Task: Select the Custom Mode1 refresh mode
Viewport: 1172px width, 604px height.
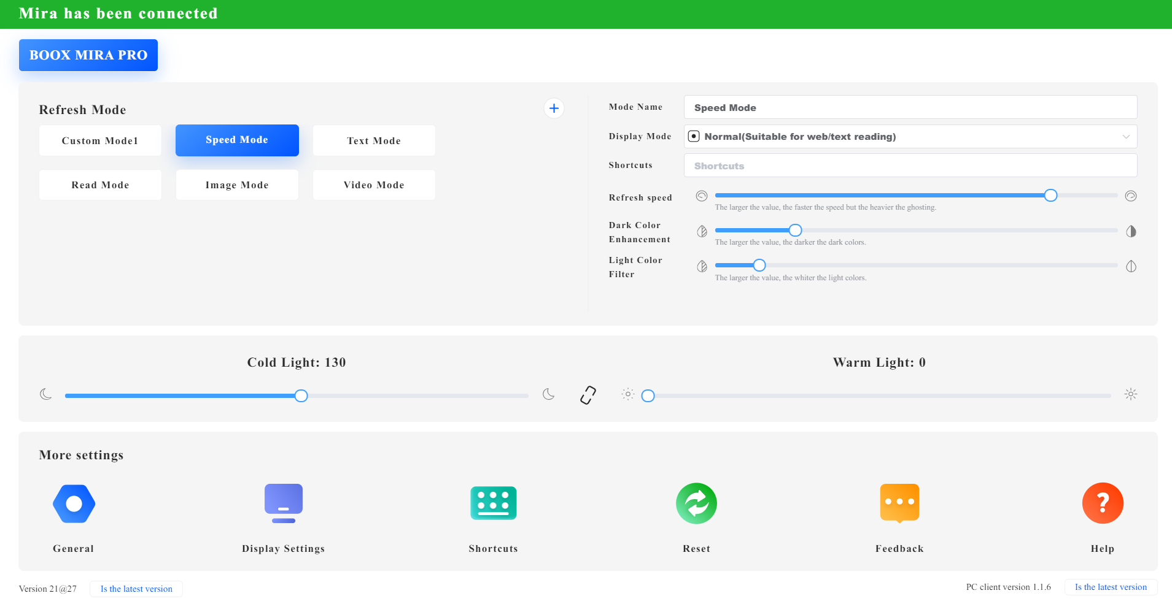Action: (x=100, y=140)
